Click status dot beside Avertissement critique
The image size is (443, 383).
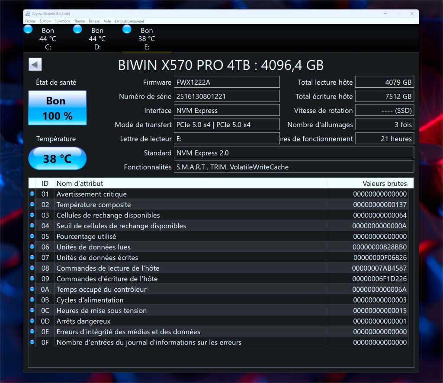32,194
